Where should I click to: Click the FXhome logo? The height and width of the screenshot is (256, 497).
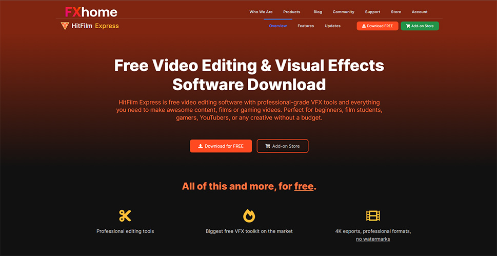pos(91,12)
